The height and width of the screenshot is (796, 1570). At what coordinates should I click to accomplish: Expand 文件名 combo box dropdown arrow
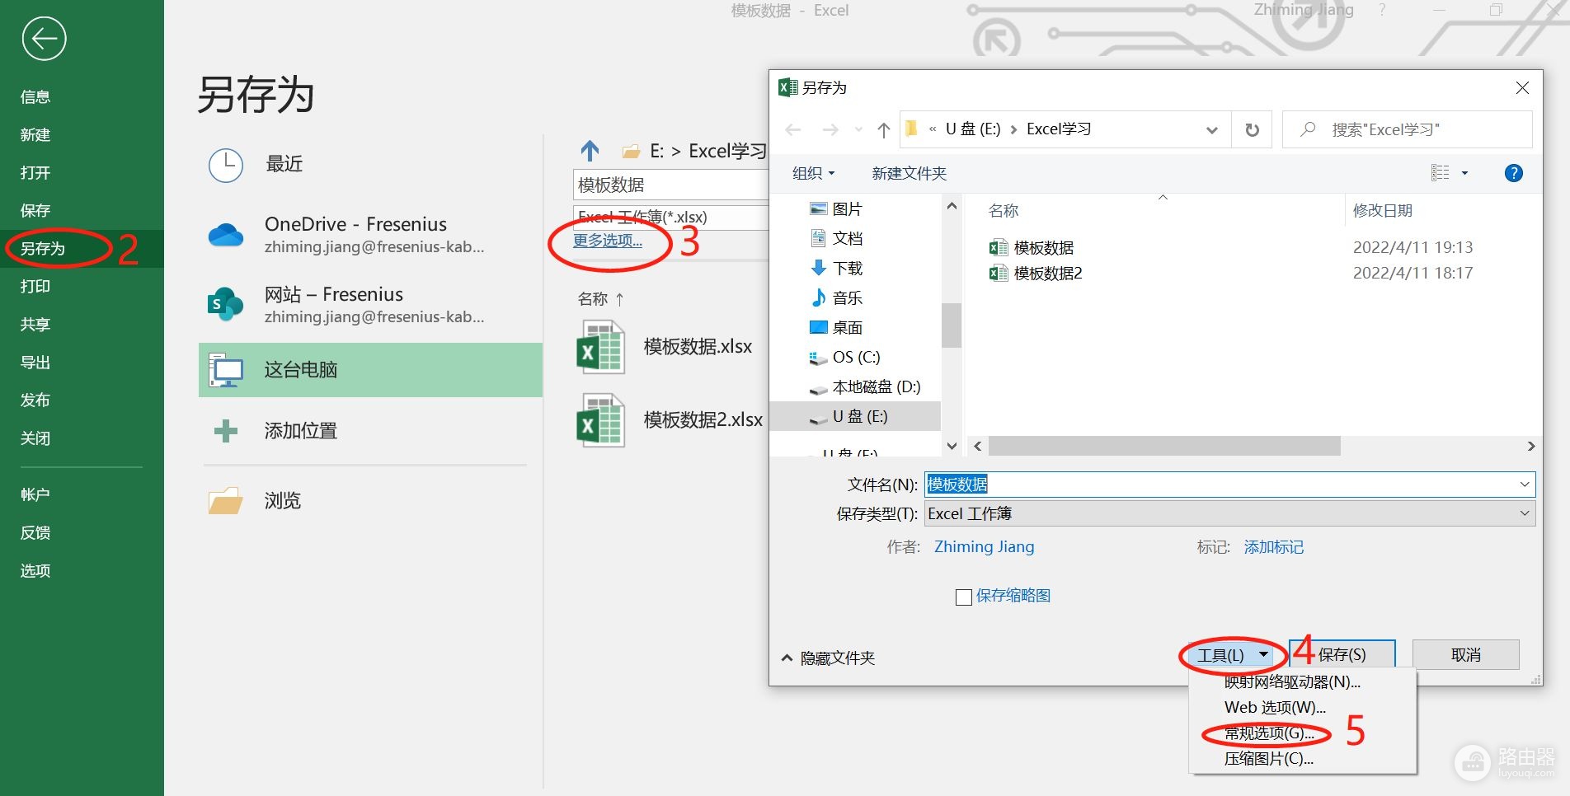(x=1525, y=485)
